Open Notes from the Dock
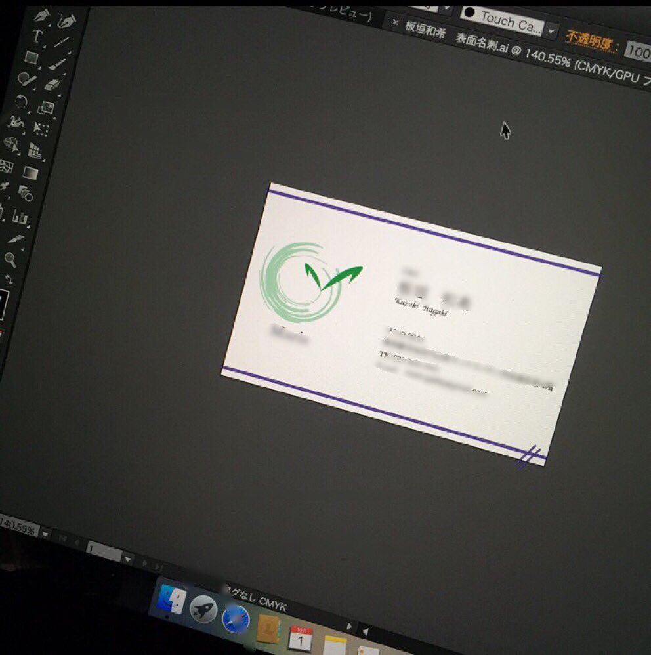 335,646
